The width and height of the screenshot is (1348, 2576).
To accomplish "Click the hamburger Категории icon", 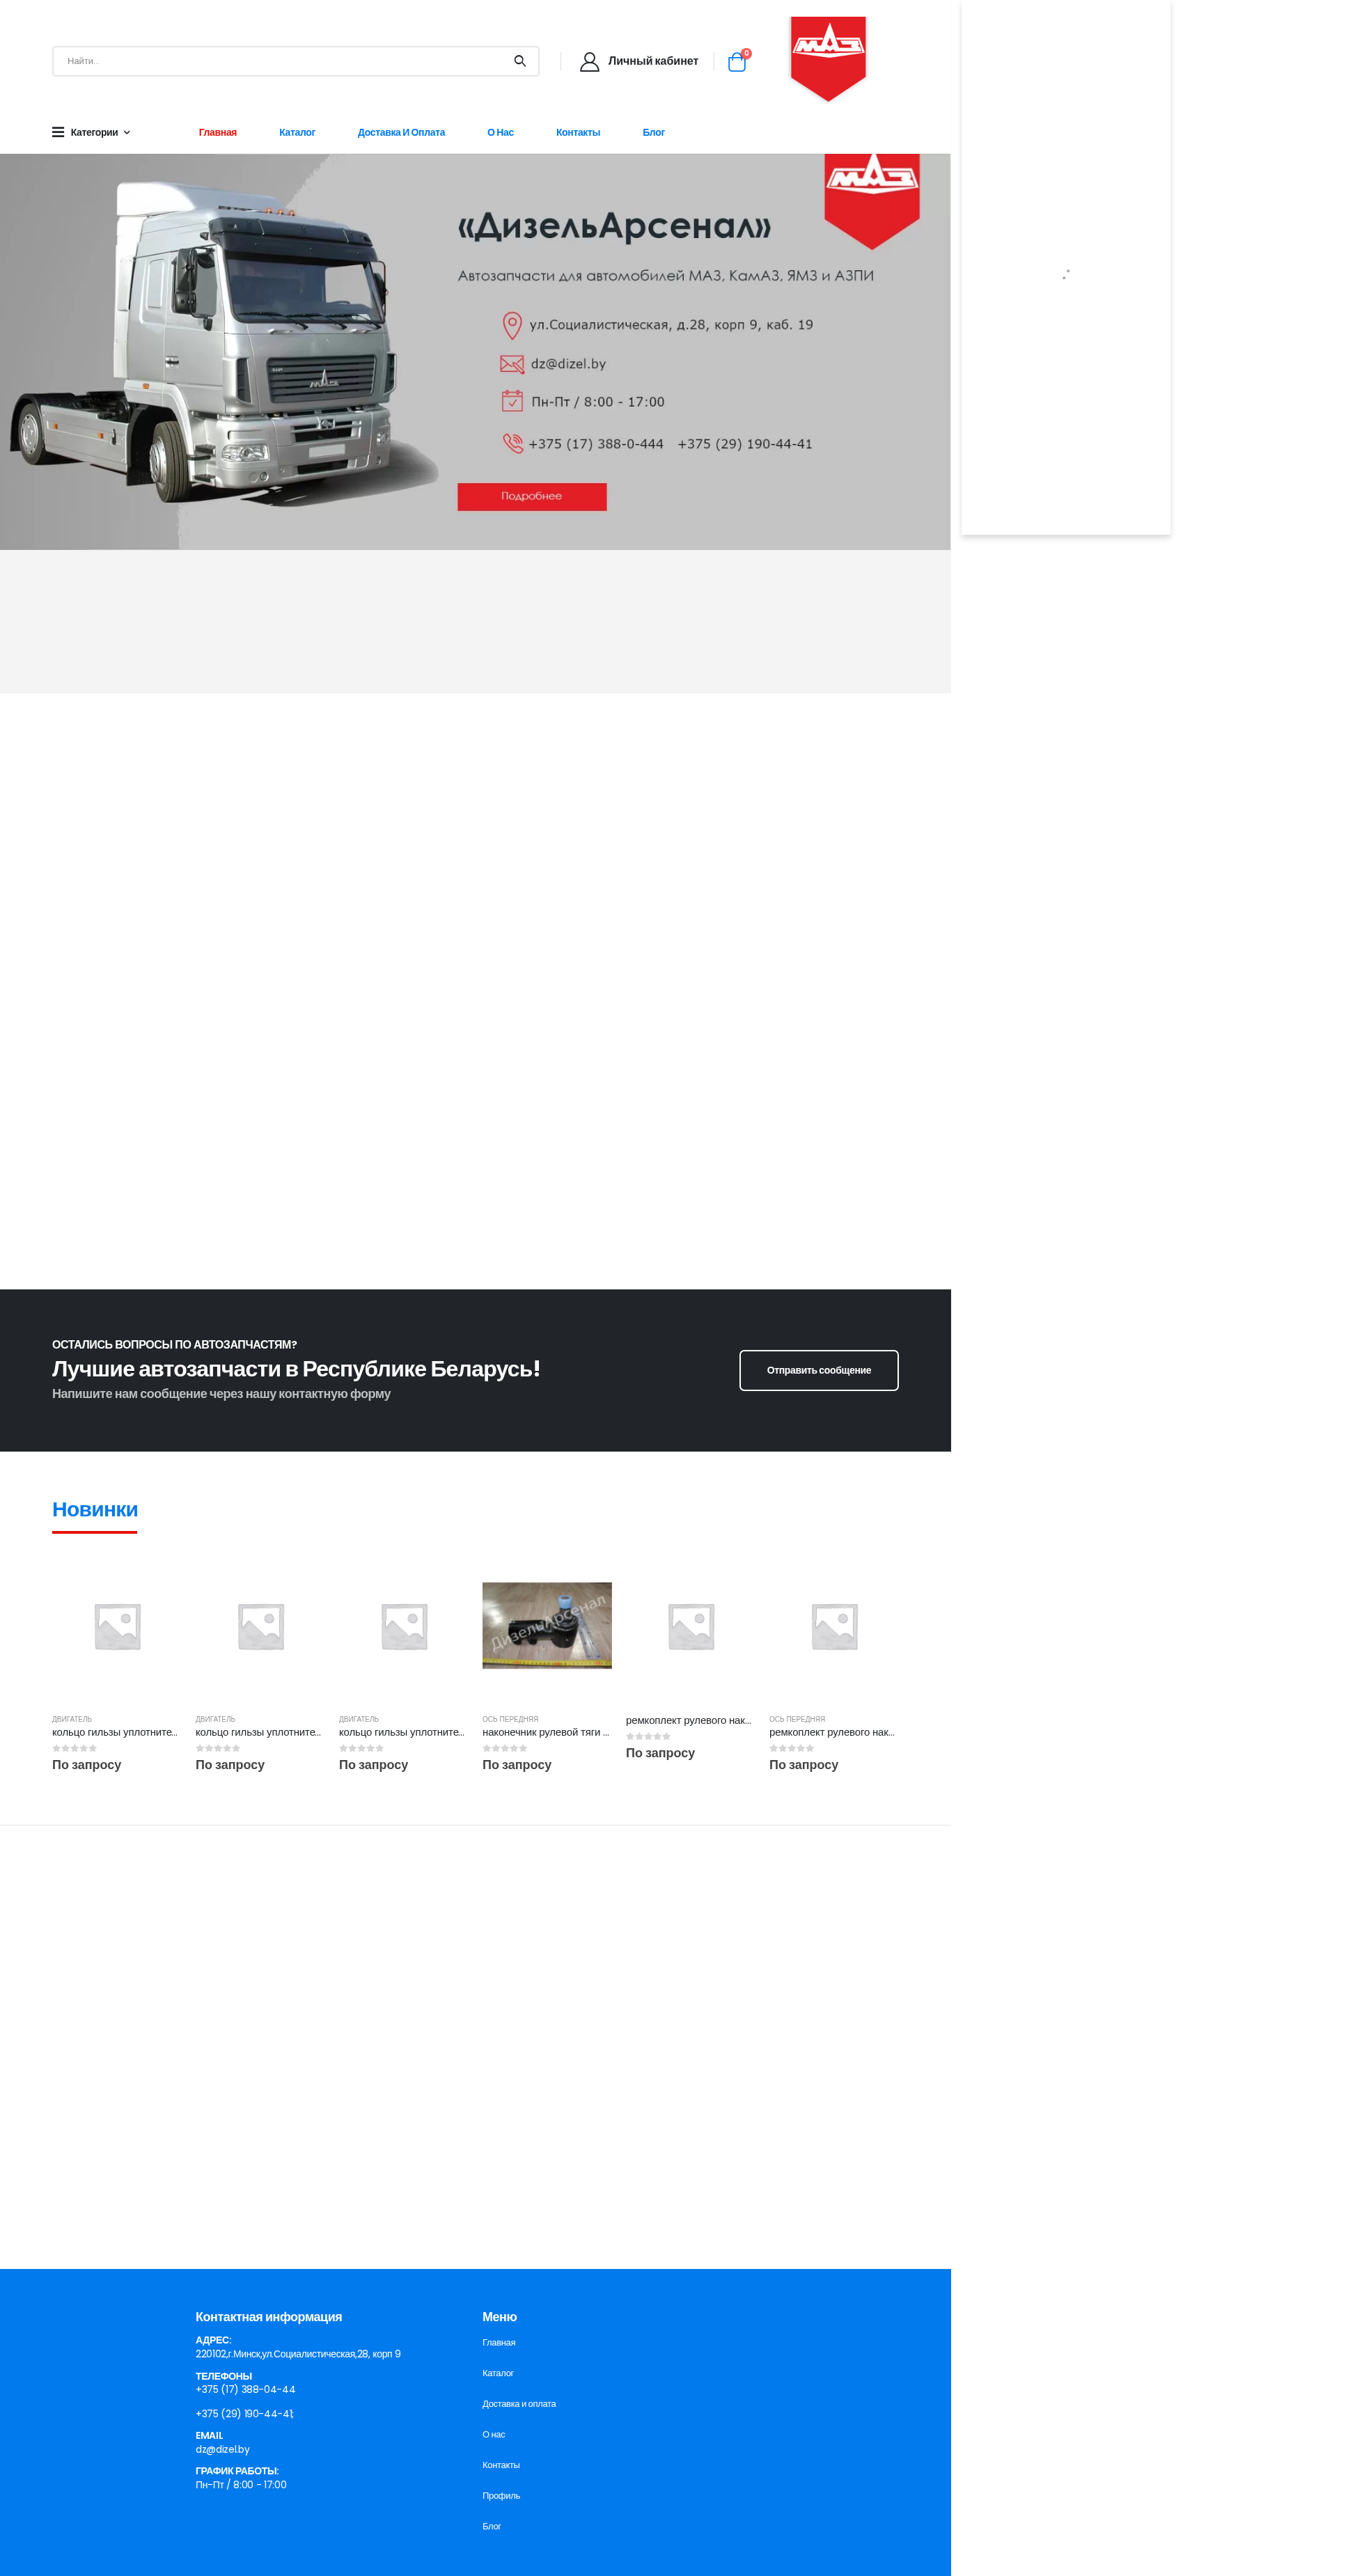I will (x=58, y=132).
